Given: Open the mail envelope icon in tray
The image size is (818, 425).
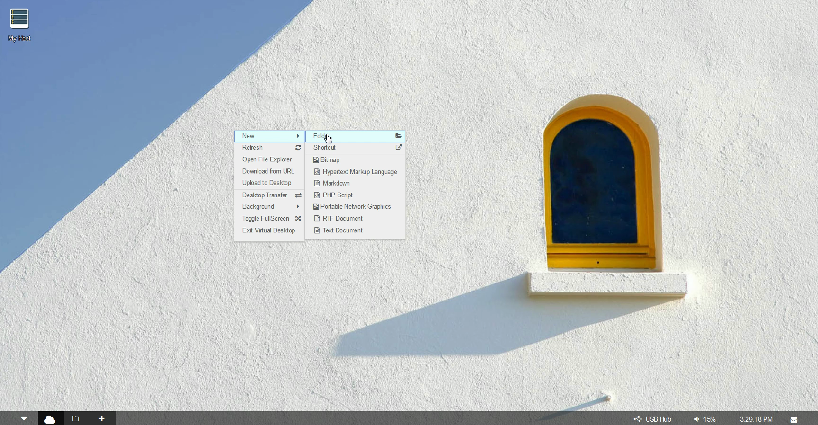Looking at the screenshot, I should [x=794, y=419].
